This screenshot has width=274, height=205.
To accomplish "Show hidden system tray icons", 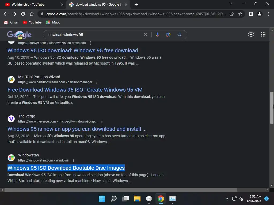I will (x=227, y=199).
